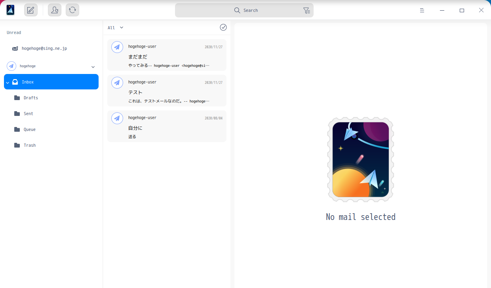Click the mail app logo icon

coord(10,10)
